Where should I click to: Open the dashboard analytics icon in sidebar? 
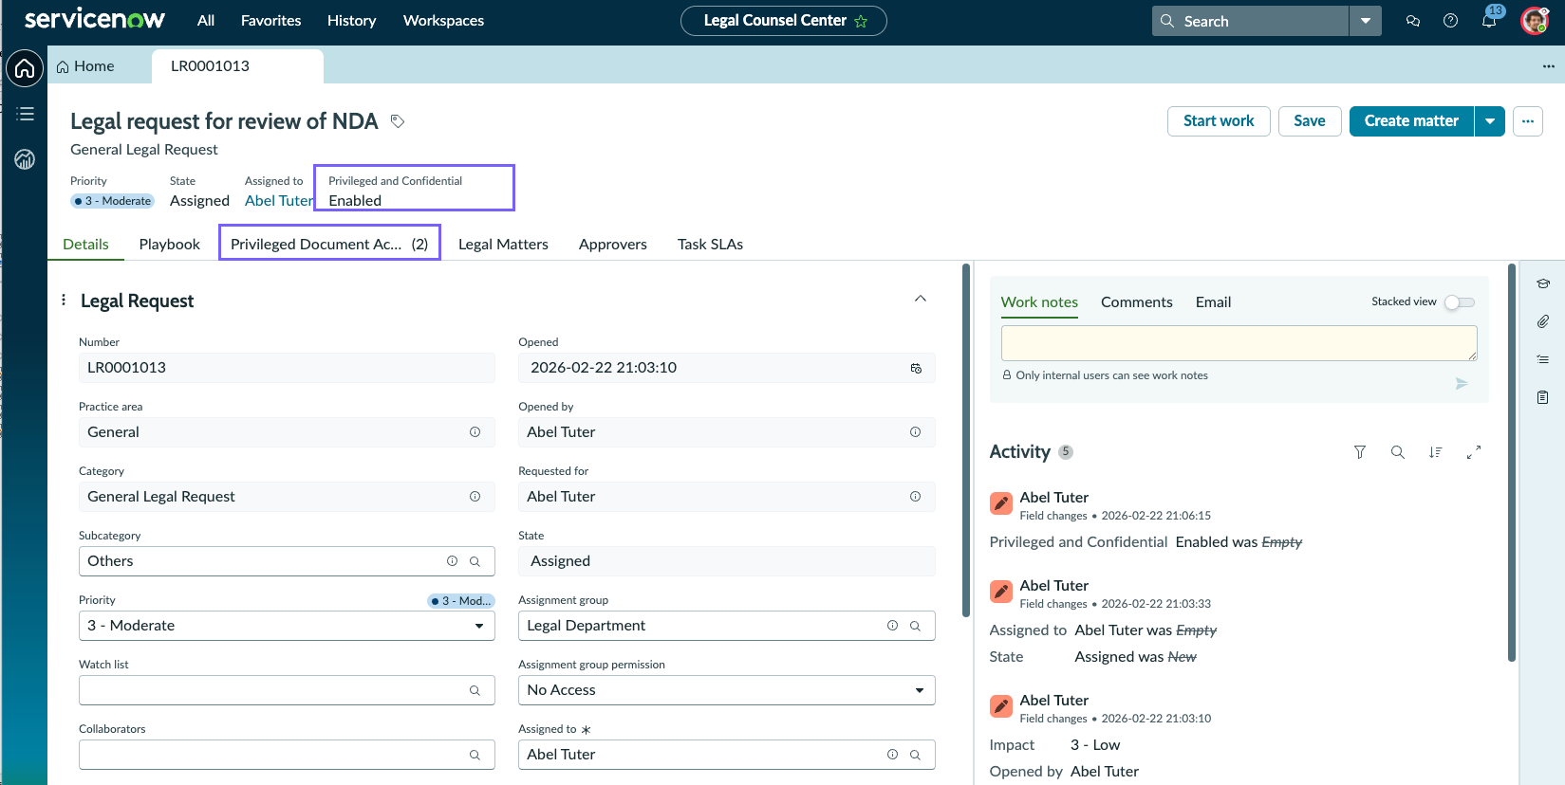(x=25, y=159)
